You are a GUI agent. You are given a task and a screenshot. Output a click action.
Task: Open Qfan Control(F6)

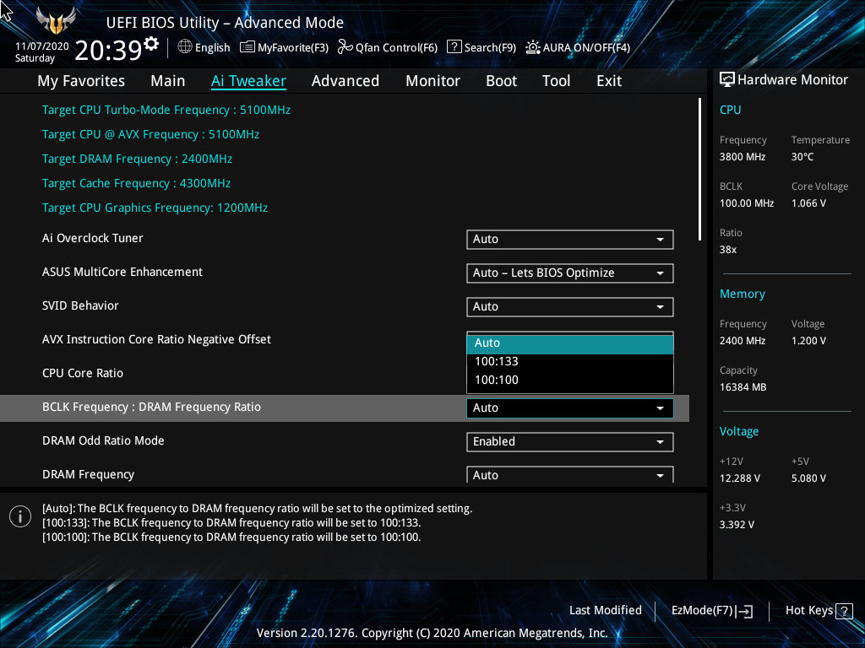point(387,47)
